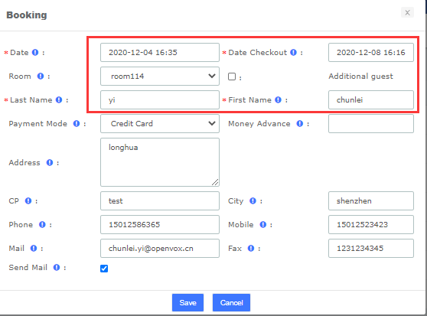Click the Send Mail info icon
427x316 pixels.
click(x=57, y=268)
